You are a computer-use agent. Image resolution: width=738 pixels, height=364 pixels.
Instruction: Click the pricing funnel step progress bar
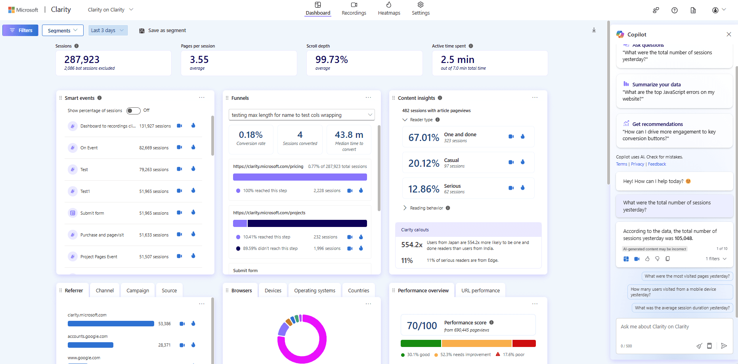[x=300, y=177]
